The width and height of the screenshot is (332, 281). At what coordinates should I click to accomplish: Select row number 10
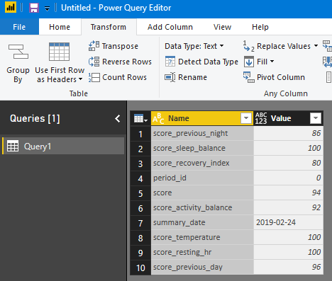pos(140,268)
